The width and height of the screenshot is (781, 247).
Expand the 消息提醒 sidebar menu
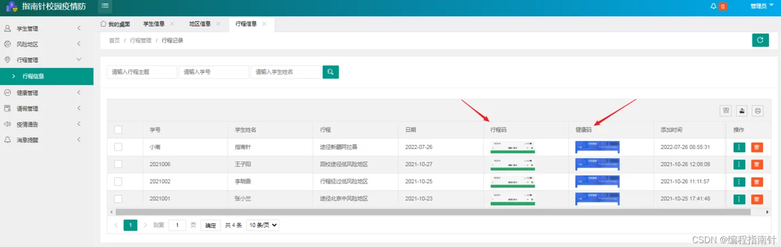46,140
